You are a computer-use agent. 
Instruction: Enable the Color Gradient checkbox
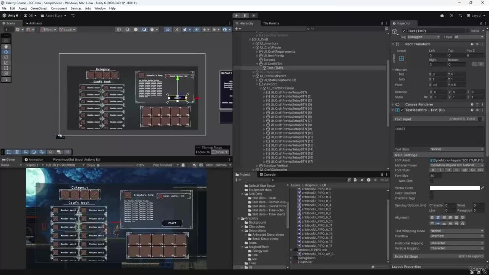pos(431,193)
